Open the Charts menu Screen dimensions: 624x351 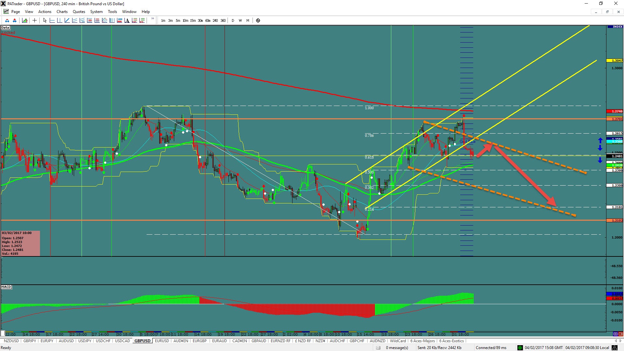click(62, 12)
